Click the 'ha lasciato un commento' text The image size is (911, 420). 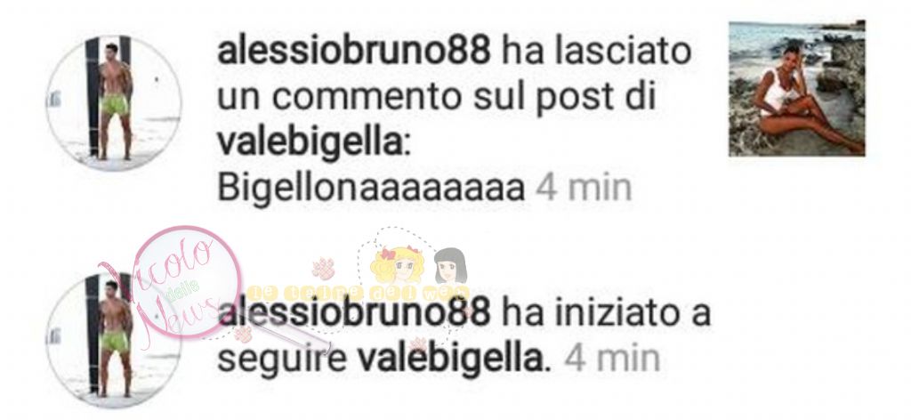click(455, 75)
